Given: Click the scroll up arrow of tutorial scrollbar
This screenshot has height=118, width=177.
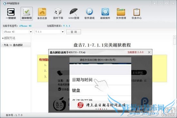Looking at the screenshot, I should pyautogui.click(x=174, y=37).
